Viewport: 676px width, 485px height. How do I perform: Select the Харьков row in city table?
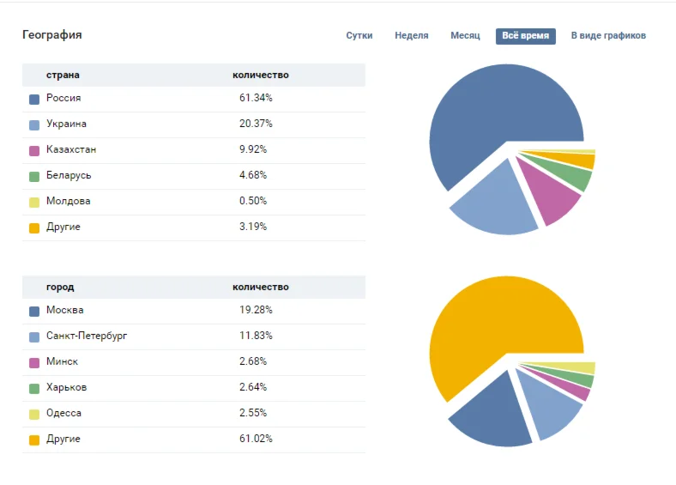(x=66, y=388)
